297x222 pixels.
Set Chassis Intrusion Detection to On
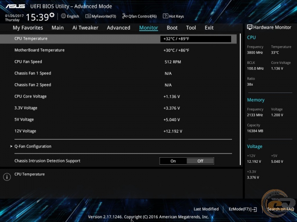point(173,161)
